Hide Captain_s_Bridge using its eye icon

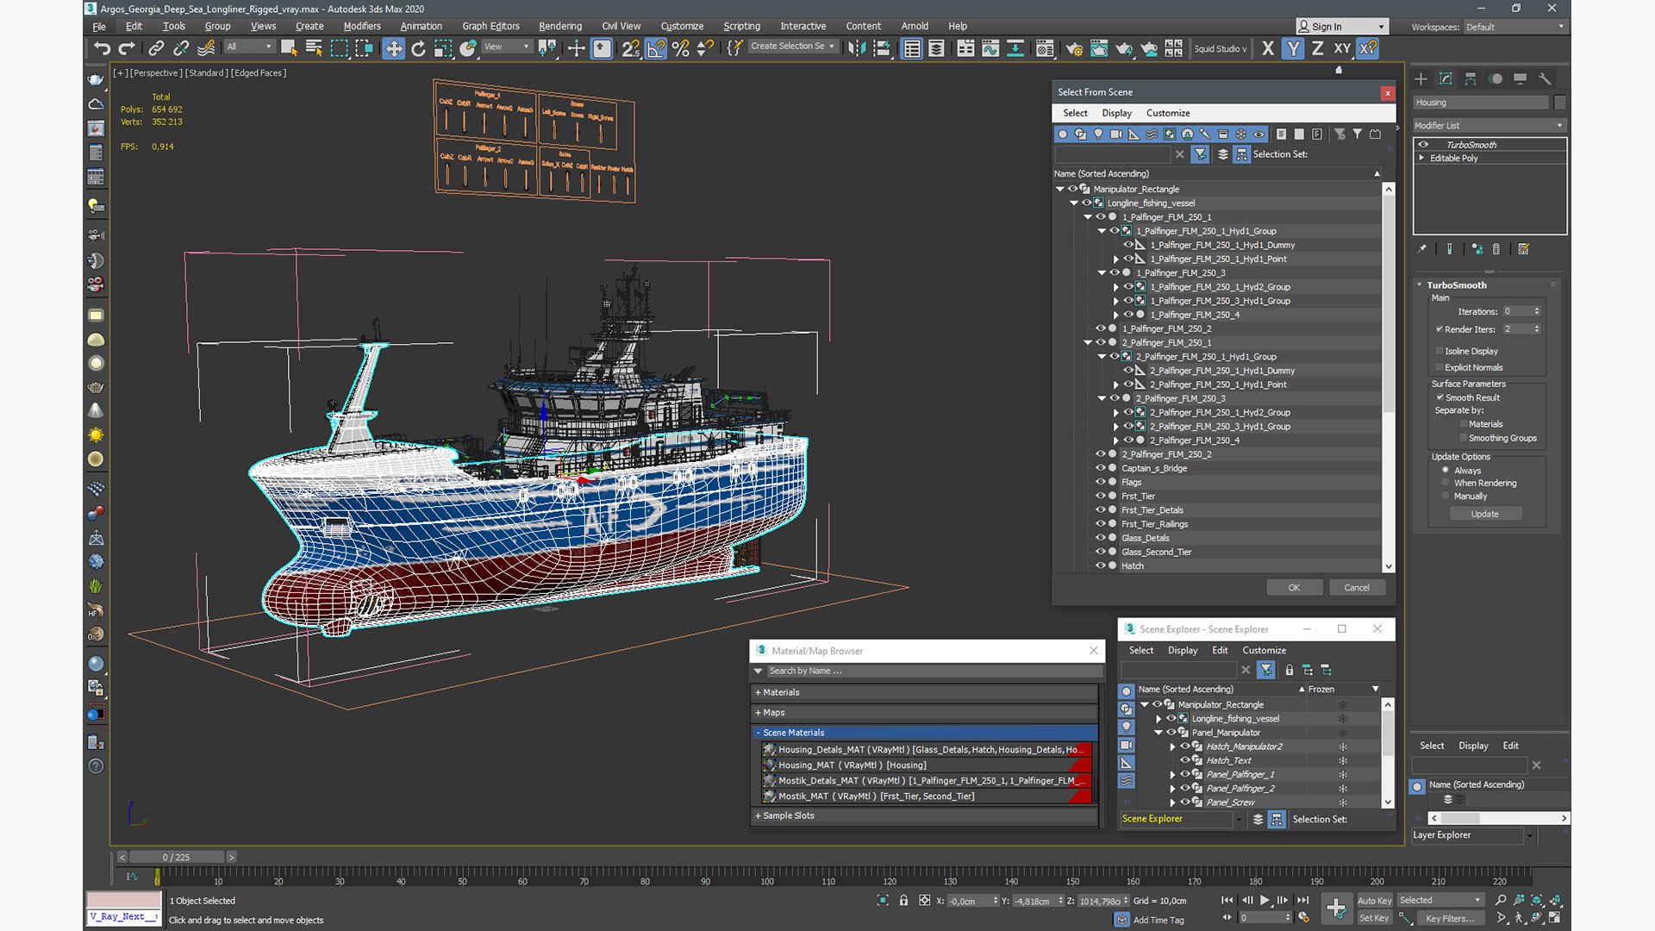[x=1100, y=468]
